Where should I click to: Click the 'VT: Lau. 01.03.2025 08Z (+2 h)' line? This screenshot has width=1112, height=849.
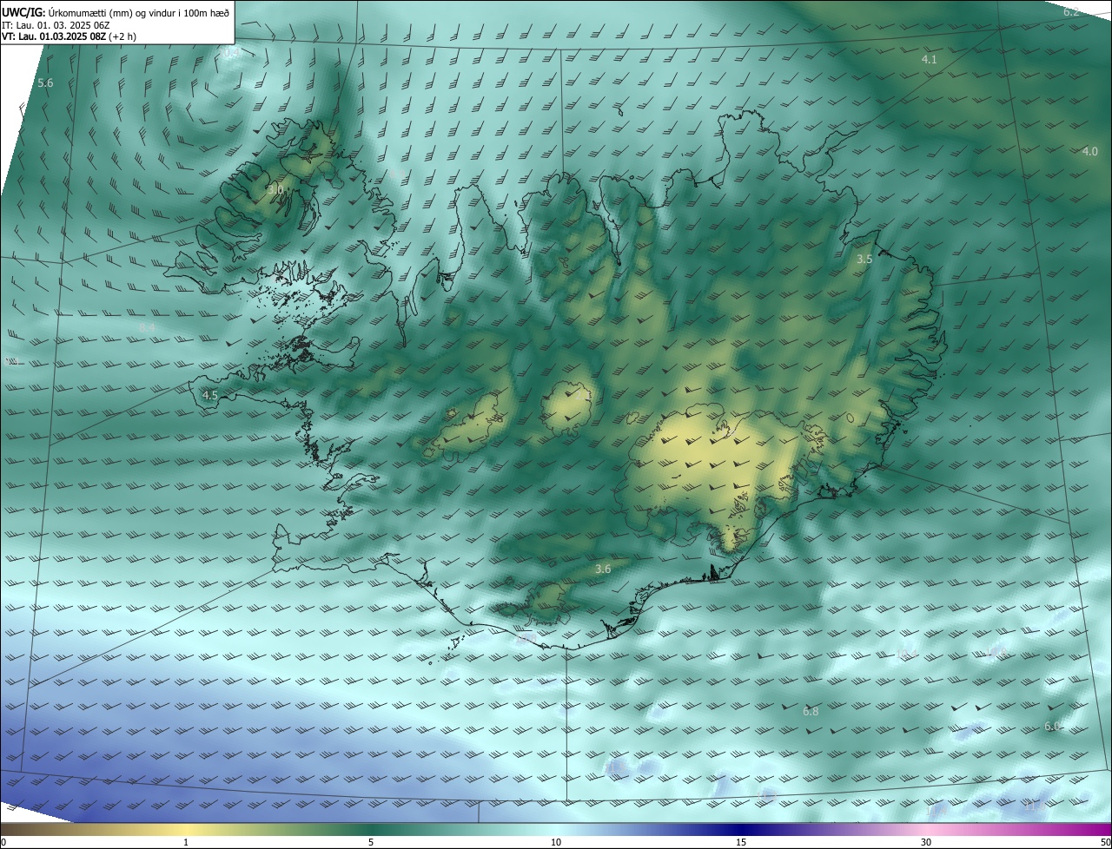pyautogui.click(x=69, y=36)
